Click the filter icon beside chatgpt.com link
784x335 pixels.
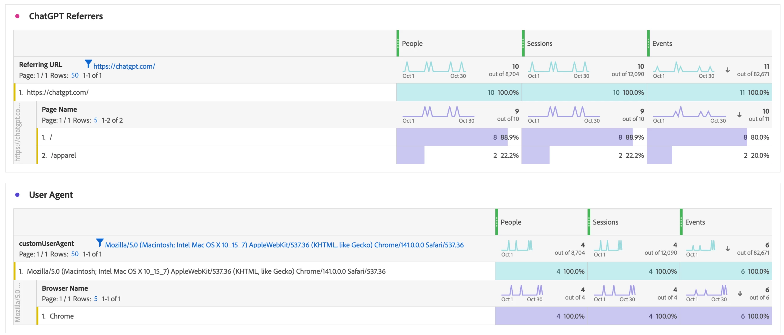coord(88,64)
